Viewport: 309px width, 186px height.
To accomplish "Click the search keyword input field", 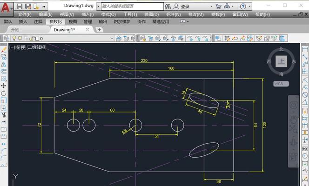I will coord(132,7).
